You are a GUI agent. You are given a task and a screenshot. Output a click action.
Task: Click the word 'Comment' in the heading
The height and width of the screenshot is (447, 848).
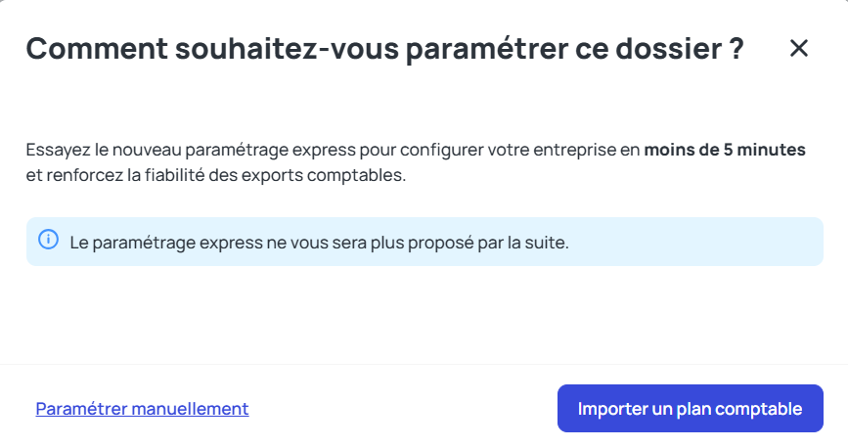tap(98, 49)
